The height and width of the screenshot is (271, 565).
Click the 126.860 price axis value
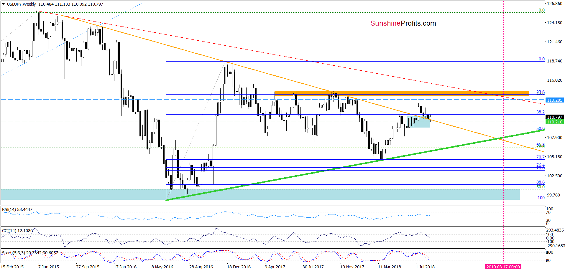point(555,4)
